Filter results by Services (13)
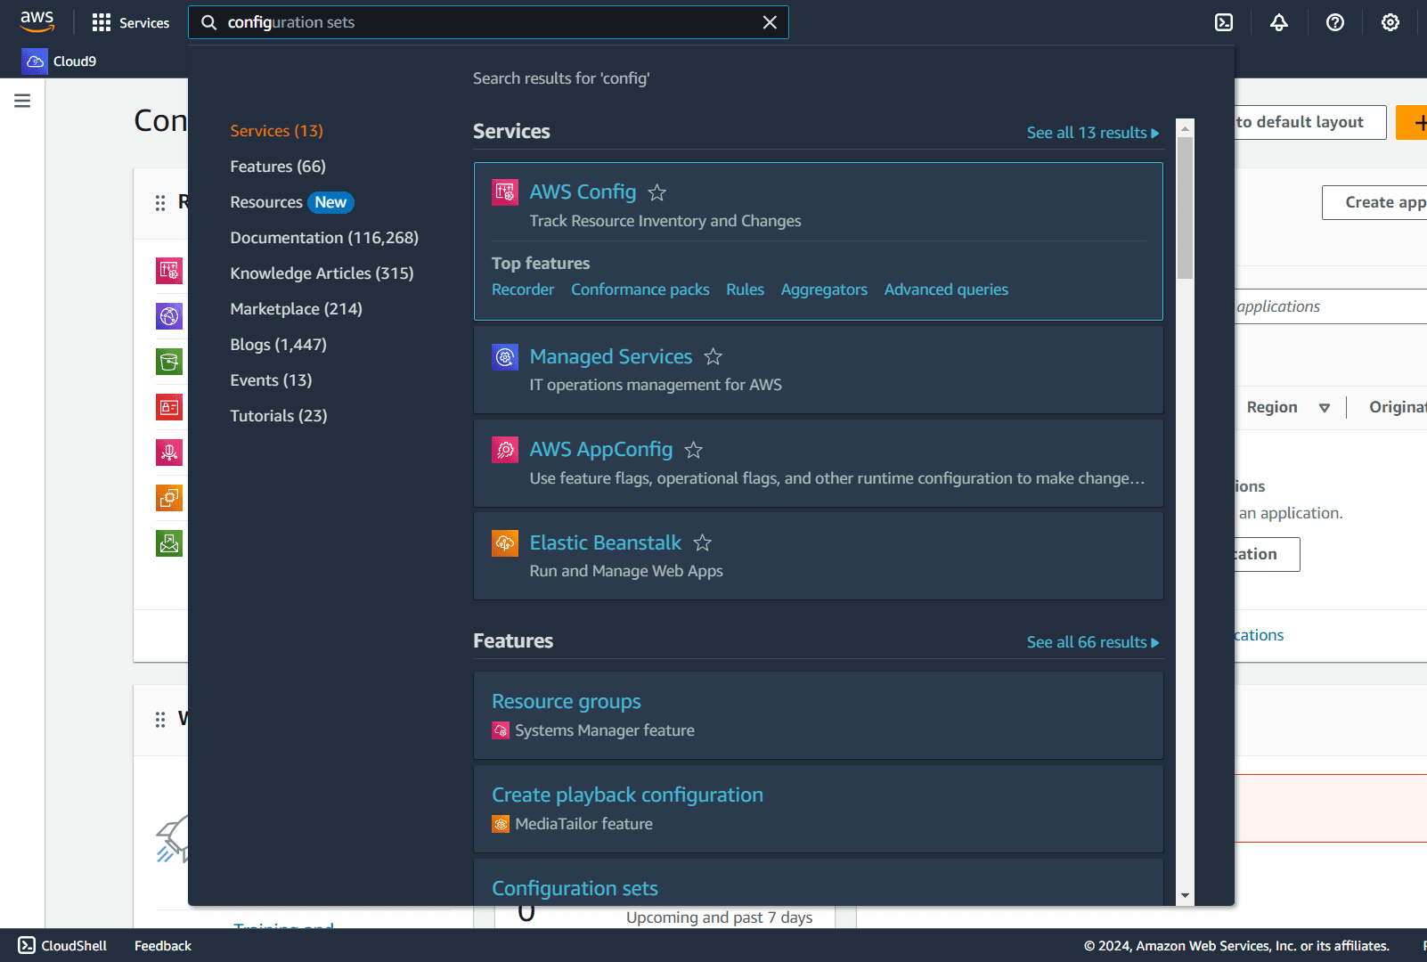This screenshot has width=1427, height=962. pos(276,131)
